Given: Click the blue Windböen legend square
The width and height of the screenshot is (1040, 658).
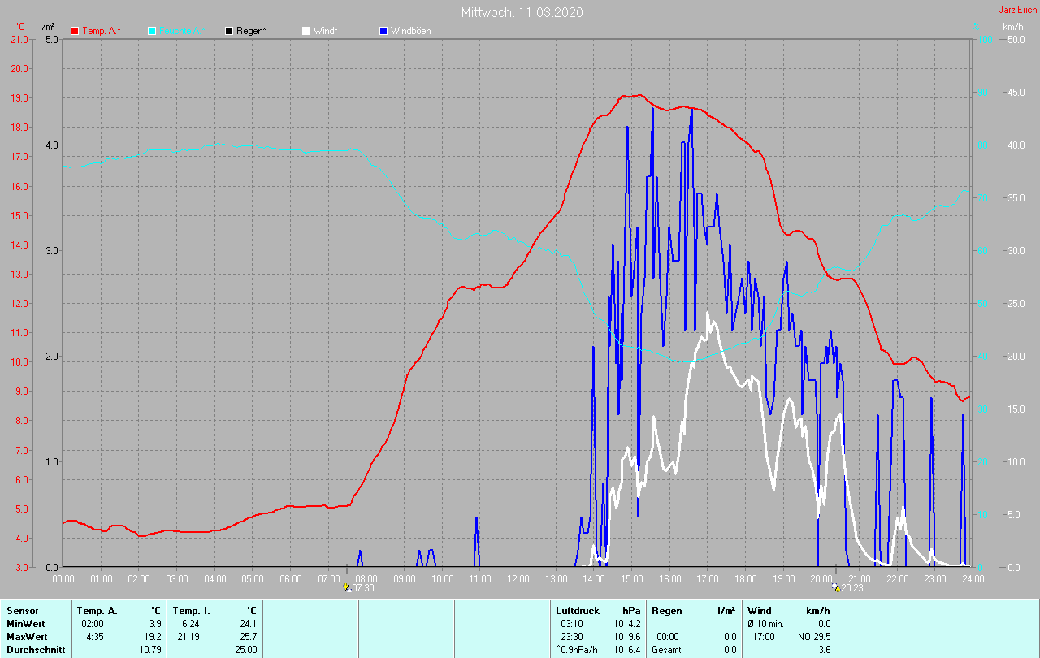Looking at the screenshot, I should tap(383, 31).
